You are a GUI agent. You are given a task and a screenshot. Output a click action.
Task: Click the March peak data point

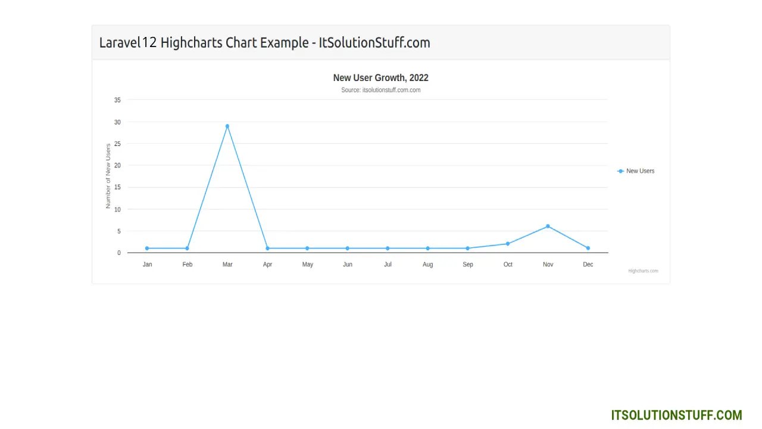pos(227,126)
